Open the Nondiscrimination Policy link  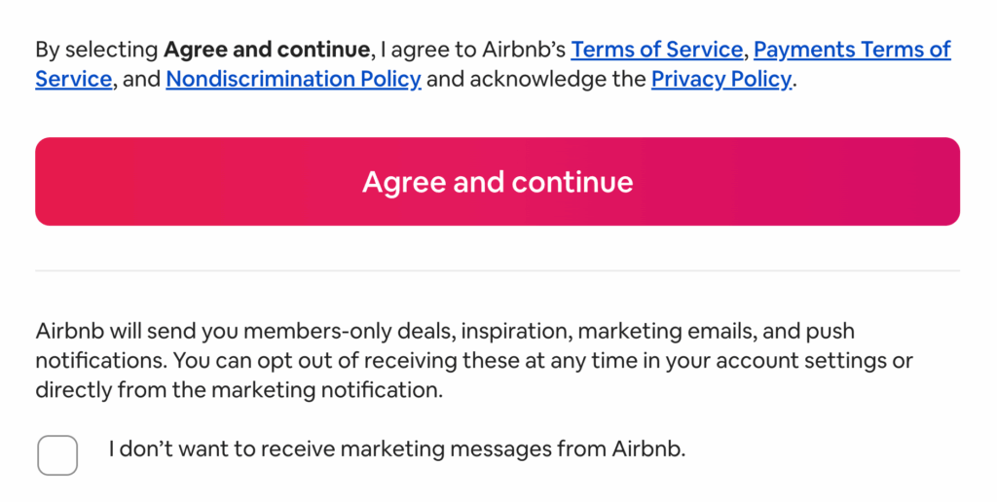[x=293, y=80]
